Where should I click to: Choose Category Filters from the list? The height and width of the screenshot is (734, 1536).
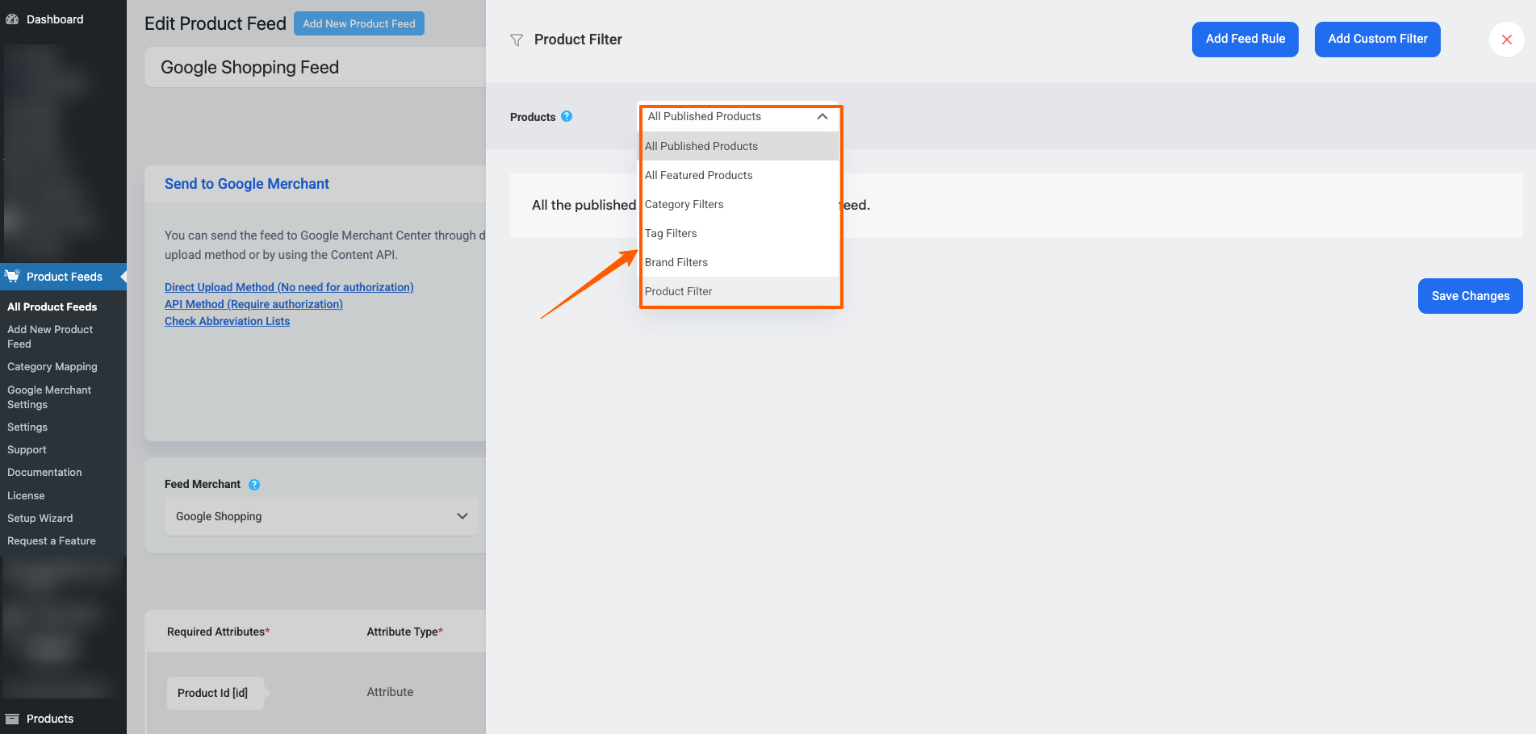coord(684,204)
